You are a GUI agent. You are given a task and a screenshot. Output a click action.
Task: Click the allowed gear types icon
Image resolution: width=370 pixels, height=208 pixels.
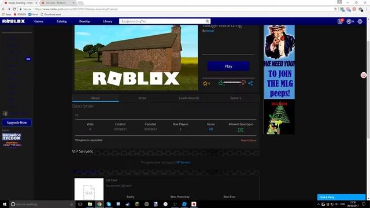240,129
